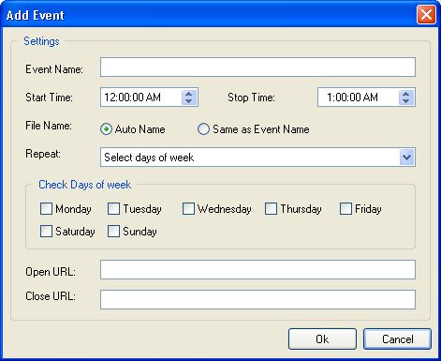Increase Start Time with up spinner arrow
The height and width of the screenshot is (361, 441).
[x=189, y=94]
